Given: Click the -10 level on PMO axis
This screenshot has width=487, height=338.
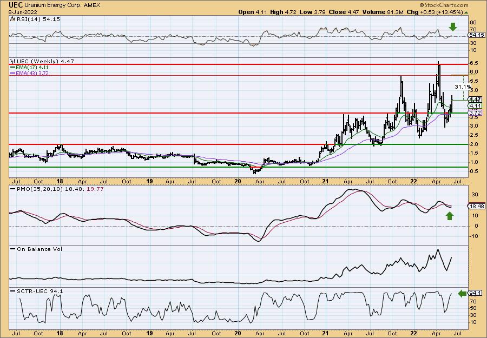Looking at the screenshot, I should pos(473,236).
